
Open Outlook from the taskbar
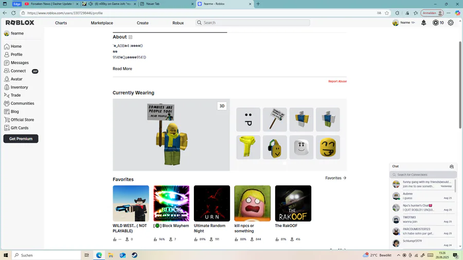pyautogui.click(x=123, y=255)
